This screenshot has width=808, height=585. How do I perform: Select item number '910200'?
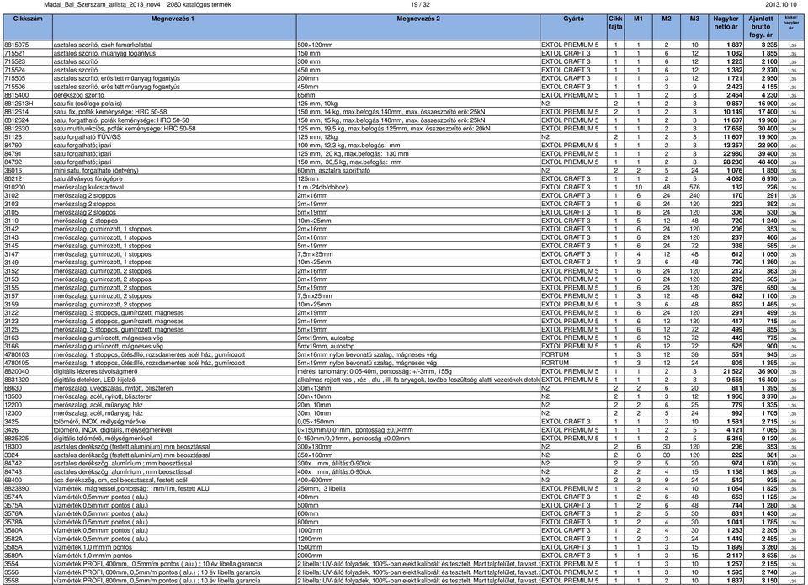(15, 187)
